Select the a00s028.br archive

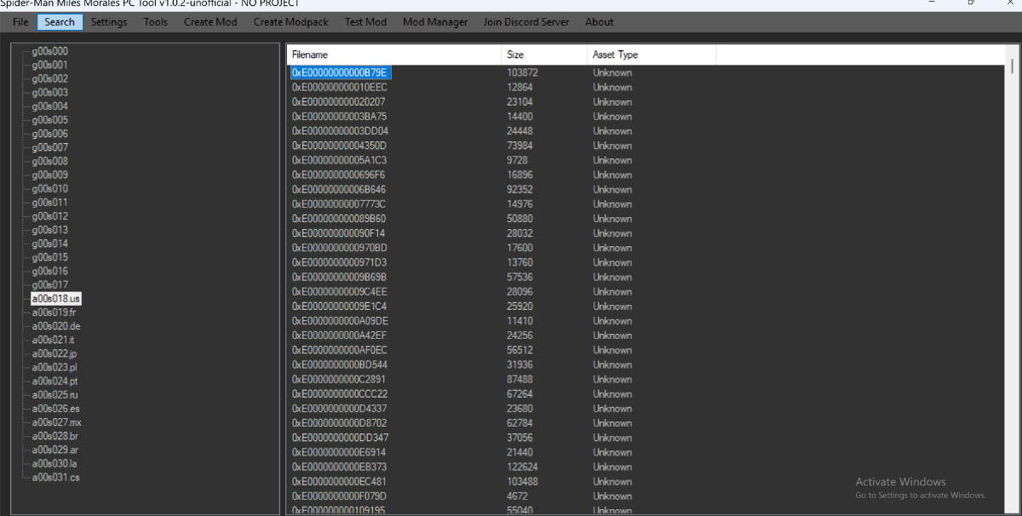(x=55, y=436)
